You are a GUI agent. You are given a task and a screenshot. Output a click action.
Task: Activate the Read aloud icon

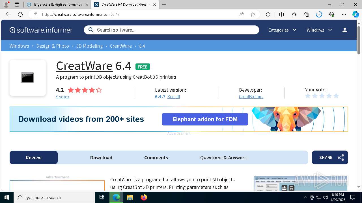point(242,14)
